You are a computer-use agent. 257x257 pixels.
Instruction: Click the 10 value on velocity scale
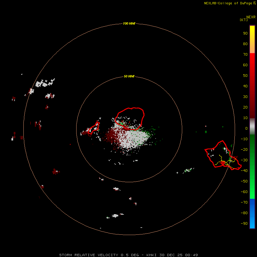click(x=245, y=118)
